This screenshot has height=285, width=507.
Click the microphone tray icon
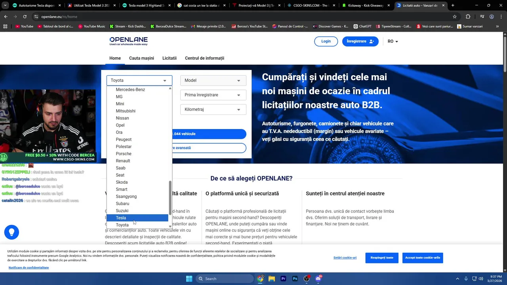[x=466, y=279]
